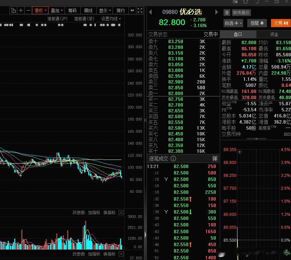Click the 简约 view button
The height and width of the screenshot is (260, 291).
[x=120, y=11]
